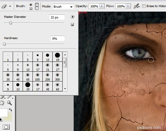
Task: Open the beige background color swatch
Action: 9,118
